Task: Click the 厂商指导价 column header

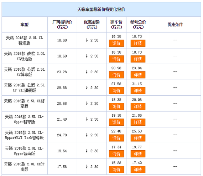Action: [x=62, y=25]
